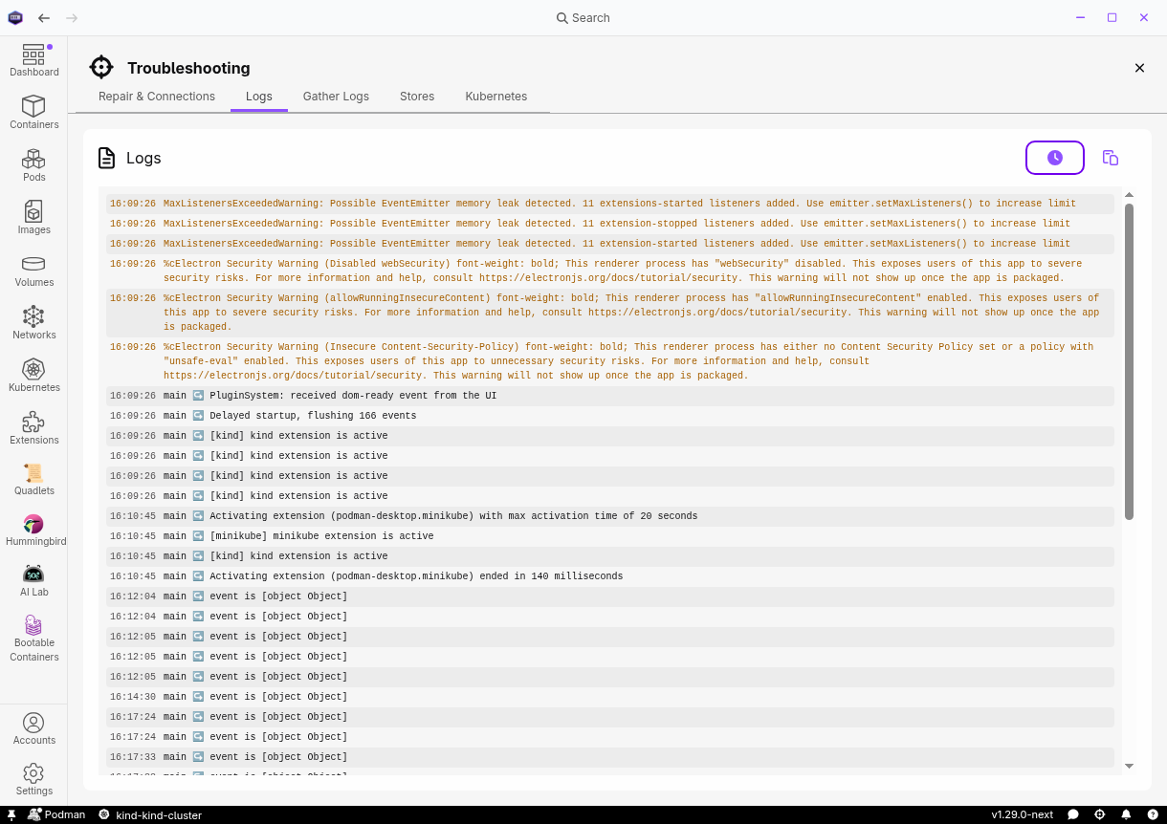1167x824 pixels.
Task: Open the Containers view
Action: click(33, 113)
